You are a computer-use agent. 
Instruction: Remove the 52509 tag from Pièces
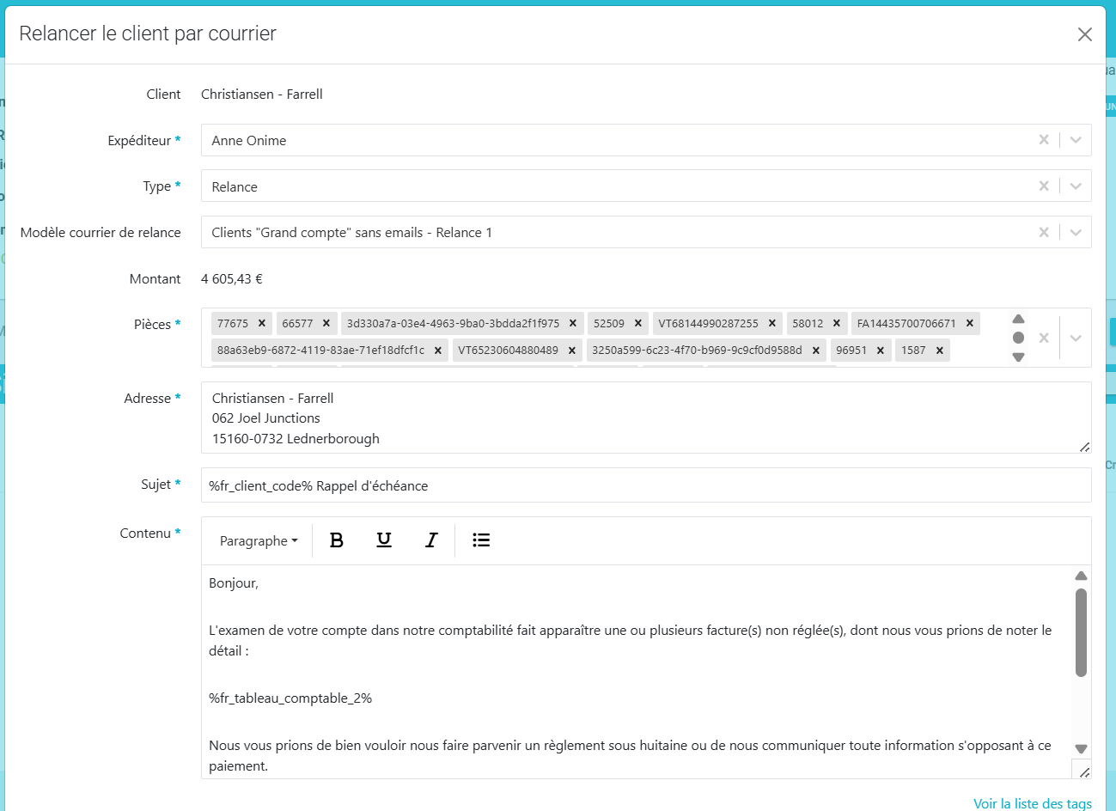(x=638, y=323)
